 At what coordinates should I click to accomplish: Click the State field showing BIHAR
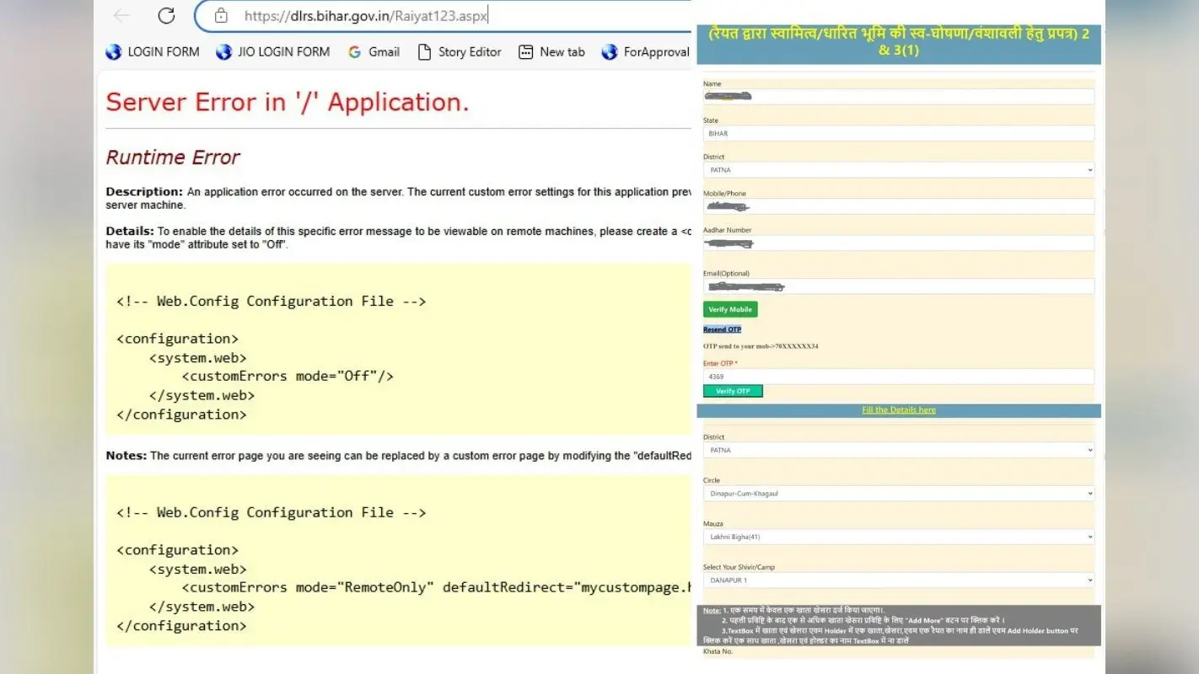point(899,133)
